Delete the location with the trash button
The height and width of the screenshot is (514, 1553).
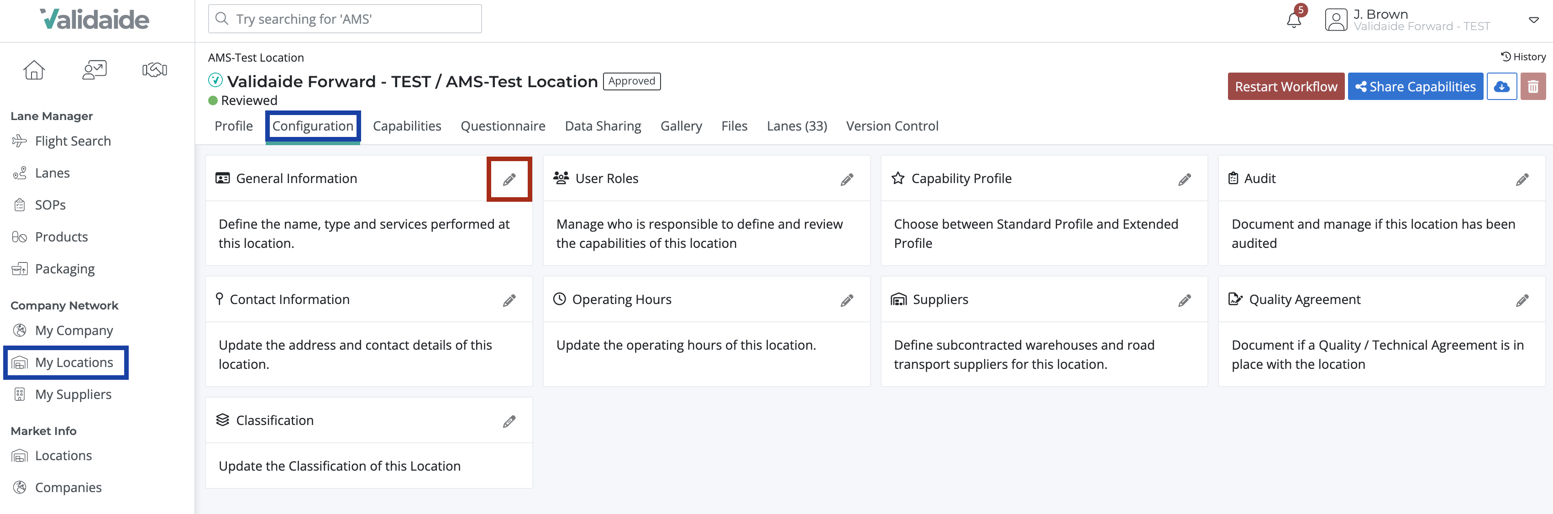(x=1533, y=87)
